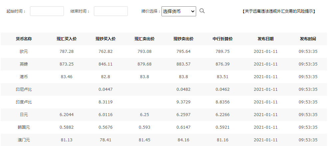Click the value 6.0116 in 日元 row
The height and width of the screenshot is (146, 332).
106,115
